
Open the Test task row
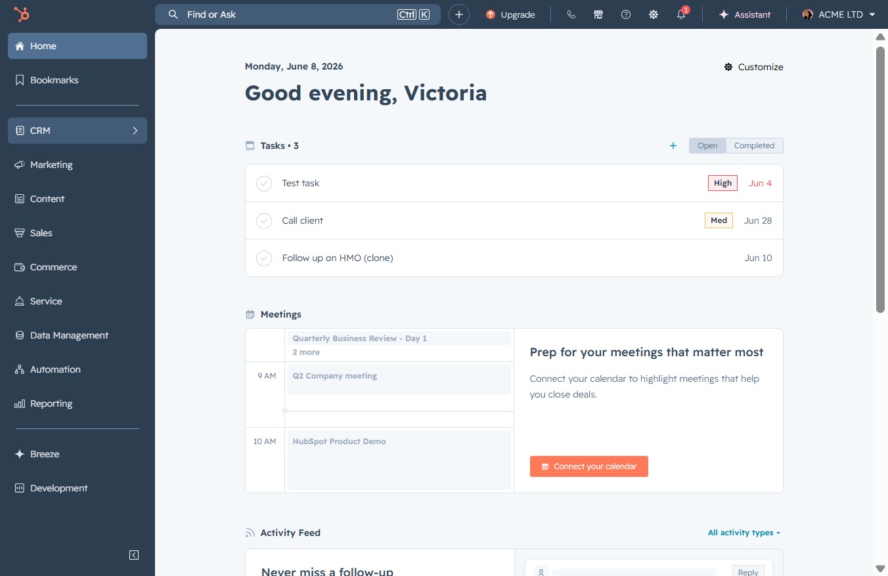pyautogui.click(x=514, y=183)
